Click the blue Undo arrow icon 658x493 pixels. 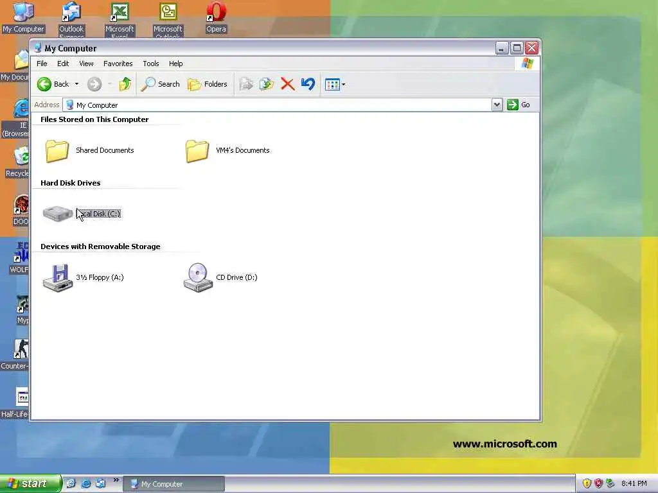point(308,84)
